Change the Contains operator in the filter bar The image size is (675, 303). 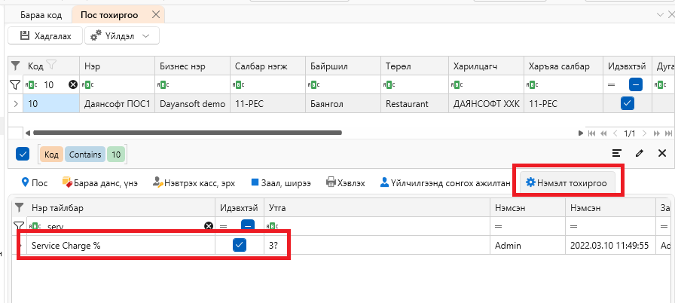(x=85, y=155)
